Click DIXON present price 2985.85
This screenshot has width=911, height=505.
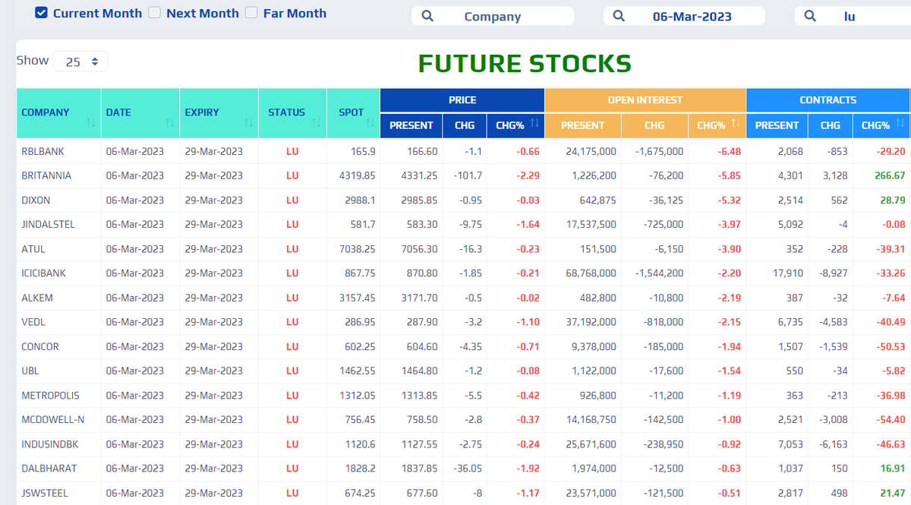tap(419, 200)
